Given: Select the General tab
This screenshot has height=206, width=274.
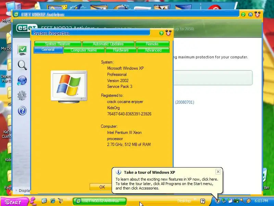Looking at the screenshot, I should [48, 50].
